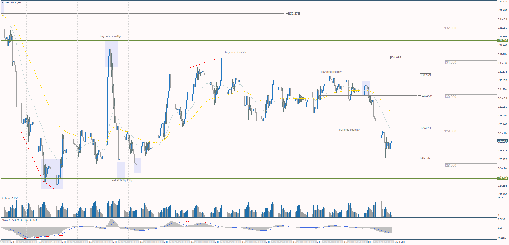Image resolution: width=509 pixels, height=245 pixels.
Task: Click the 130.165 value on the price axis
Action: tap(502, 89)
